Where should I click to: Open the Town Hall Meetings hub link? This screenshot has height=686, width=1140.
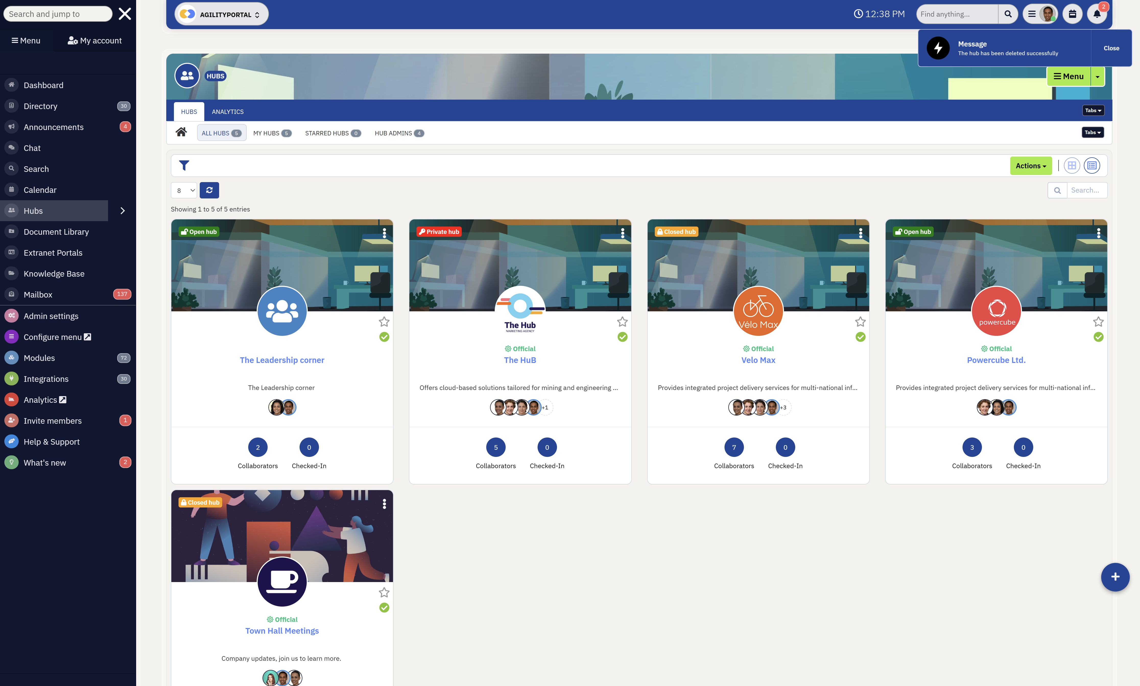click(x=282, y=630)
